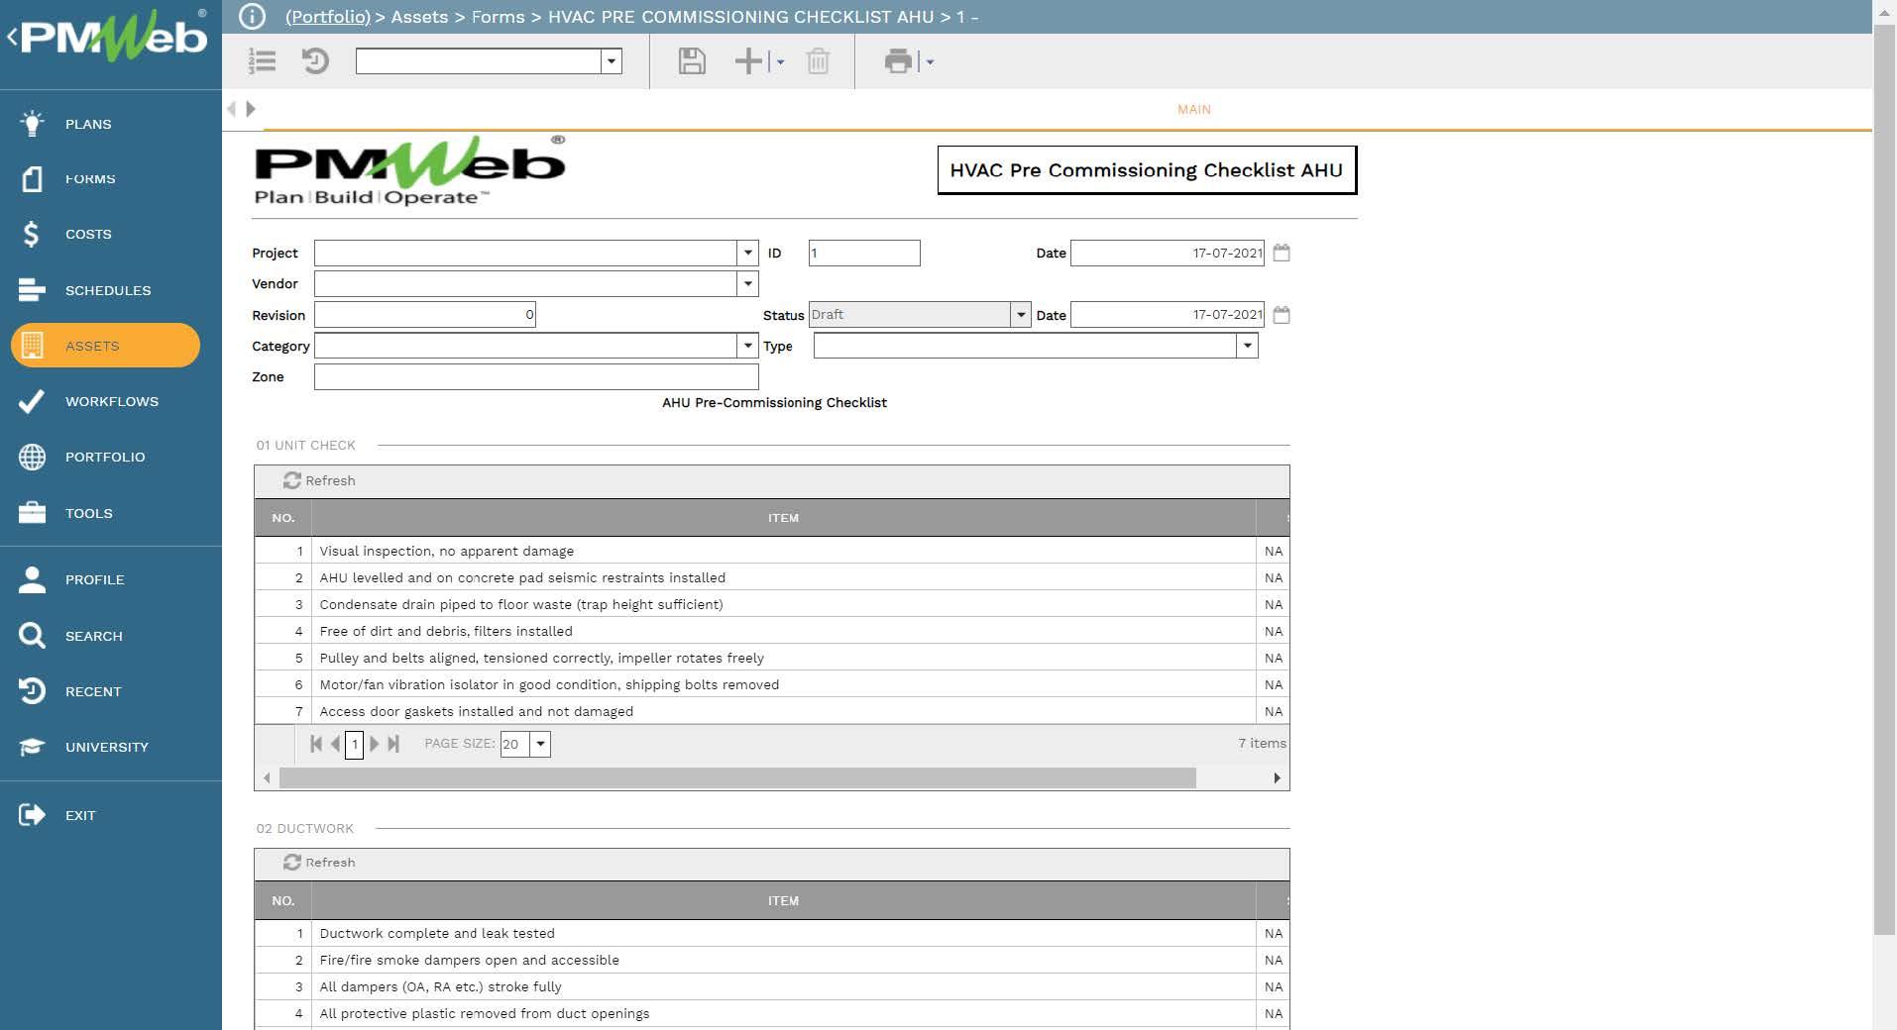Open the Category dropdown list

point(747,346)
